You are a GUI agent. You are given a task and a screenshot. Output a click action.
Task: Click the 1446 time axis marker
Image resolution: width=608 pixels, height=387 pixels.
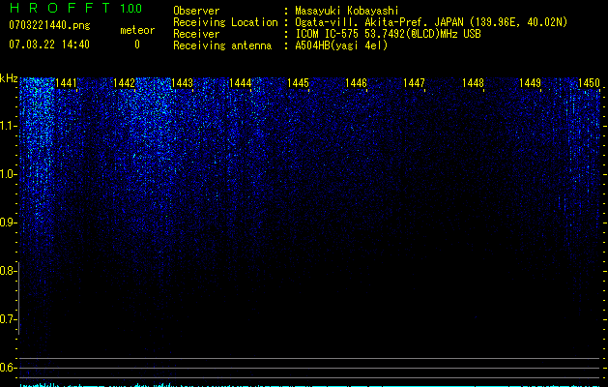coord(357,83)
